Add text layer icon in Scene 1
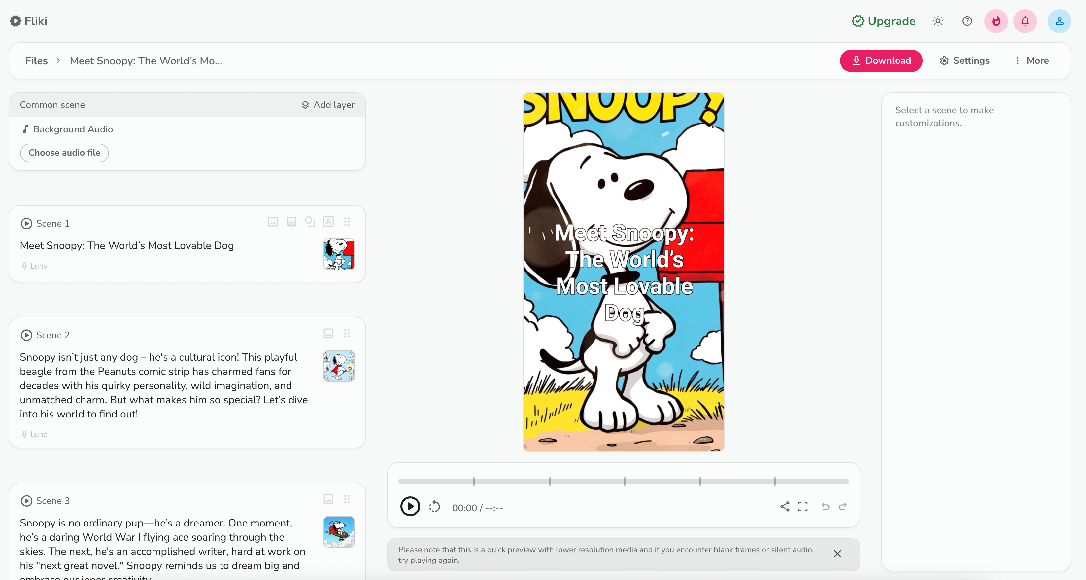Image resolution: width=1086 pixels, height=580 pixels. 328,222
